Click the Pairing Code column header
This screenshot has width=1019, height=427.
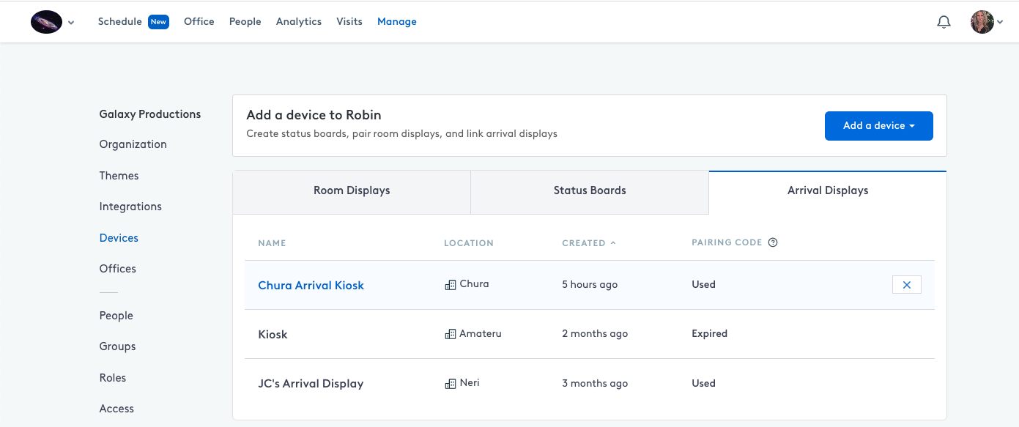pyautogui.click(x=727, y=243)
